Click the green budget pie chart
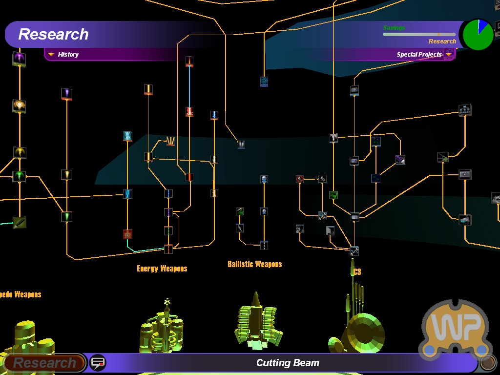The height and width of the screenshot is (375, 500). 478,35
